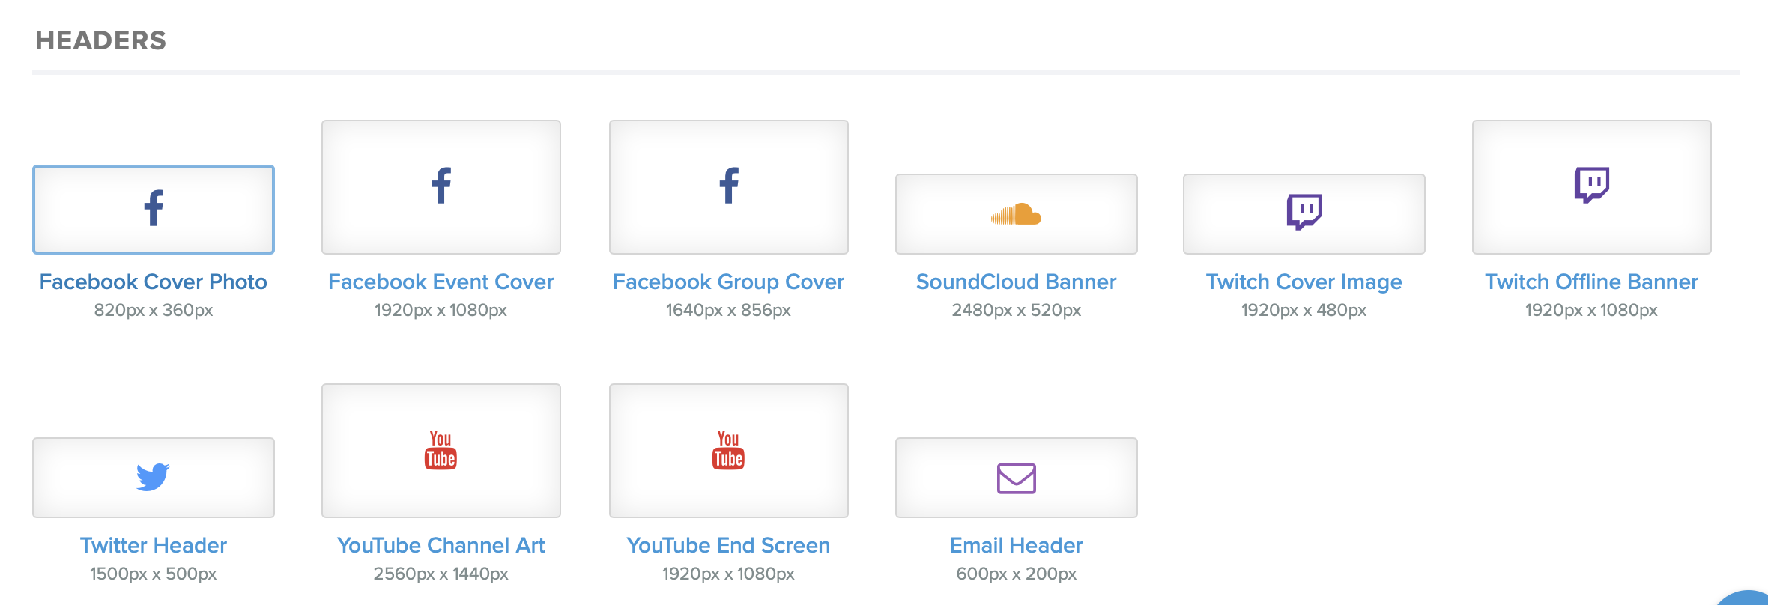Open the Facebook Cover Photo link
Image resolution: width=1768 pixels, height=605 pixels.
click(154, 282)
